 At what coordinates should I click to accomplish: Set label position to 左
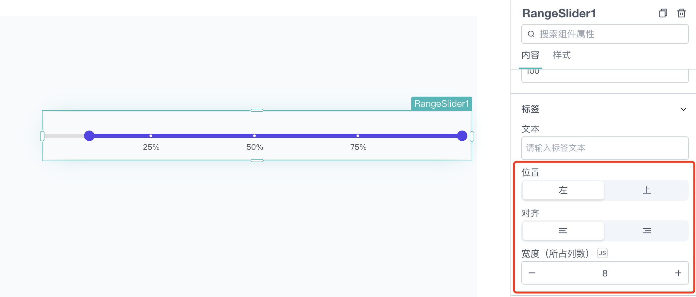[563, 190]
